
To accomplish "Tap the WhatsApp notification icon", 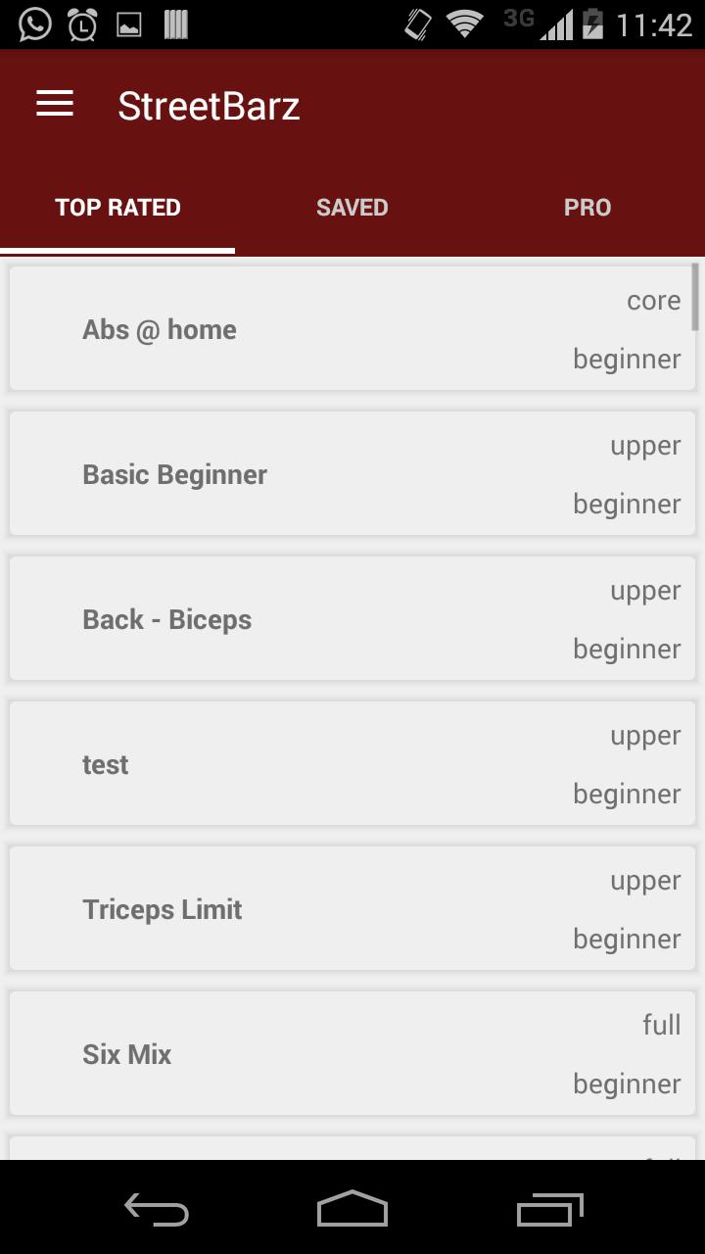I will pyautogui.click(x=35, y=24).
